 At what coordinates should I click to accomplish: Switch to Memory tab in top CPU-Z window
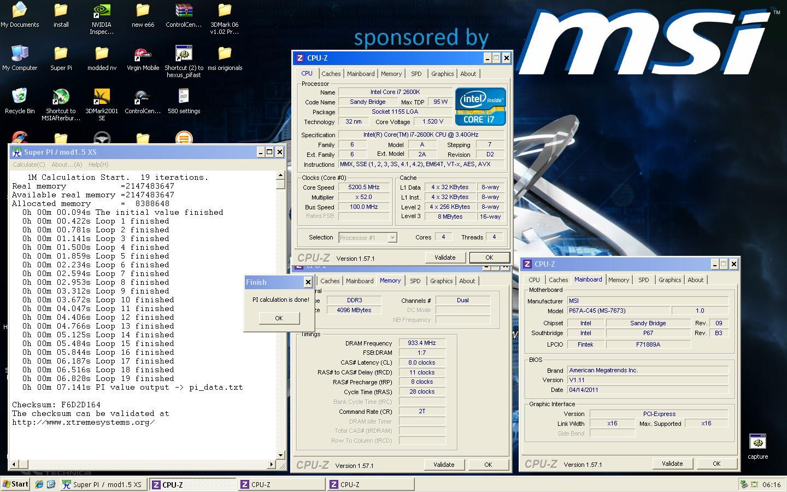(x=391, y=74)
